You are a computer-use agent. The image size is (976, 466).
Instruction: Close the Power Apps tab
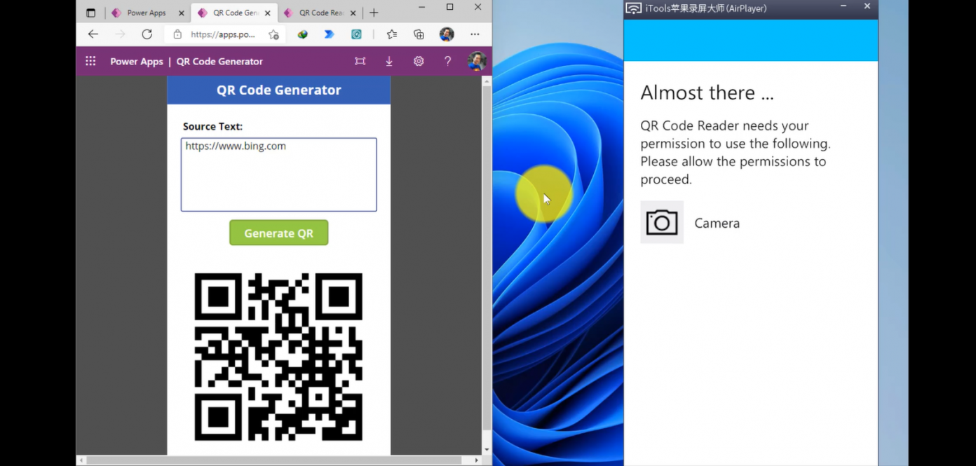182,13
